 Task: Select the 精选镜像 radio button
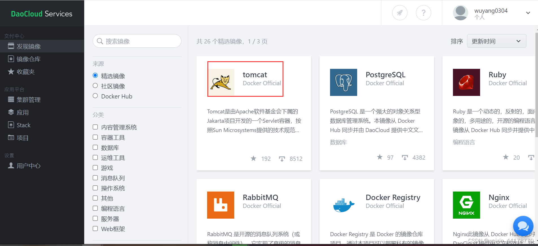tap(95, 76)
